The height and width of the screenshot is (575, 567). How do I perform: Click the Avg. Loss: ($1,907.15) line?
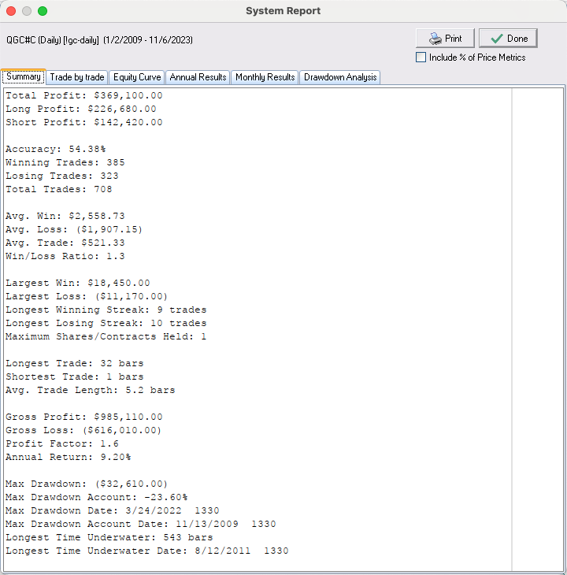tap(74, 229)
